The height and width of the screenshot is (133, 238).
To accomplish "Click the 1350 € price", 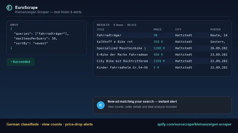I will coord(159,61).
